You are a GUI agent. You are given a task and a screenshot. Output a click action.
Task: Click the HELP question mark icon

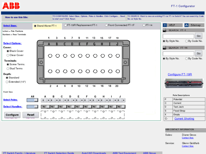165,25
